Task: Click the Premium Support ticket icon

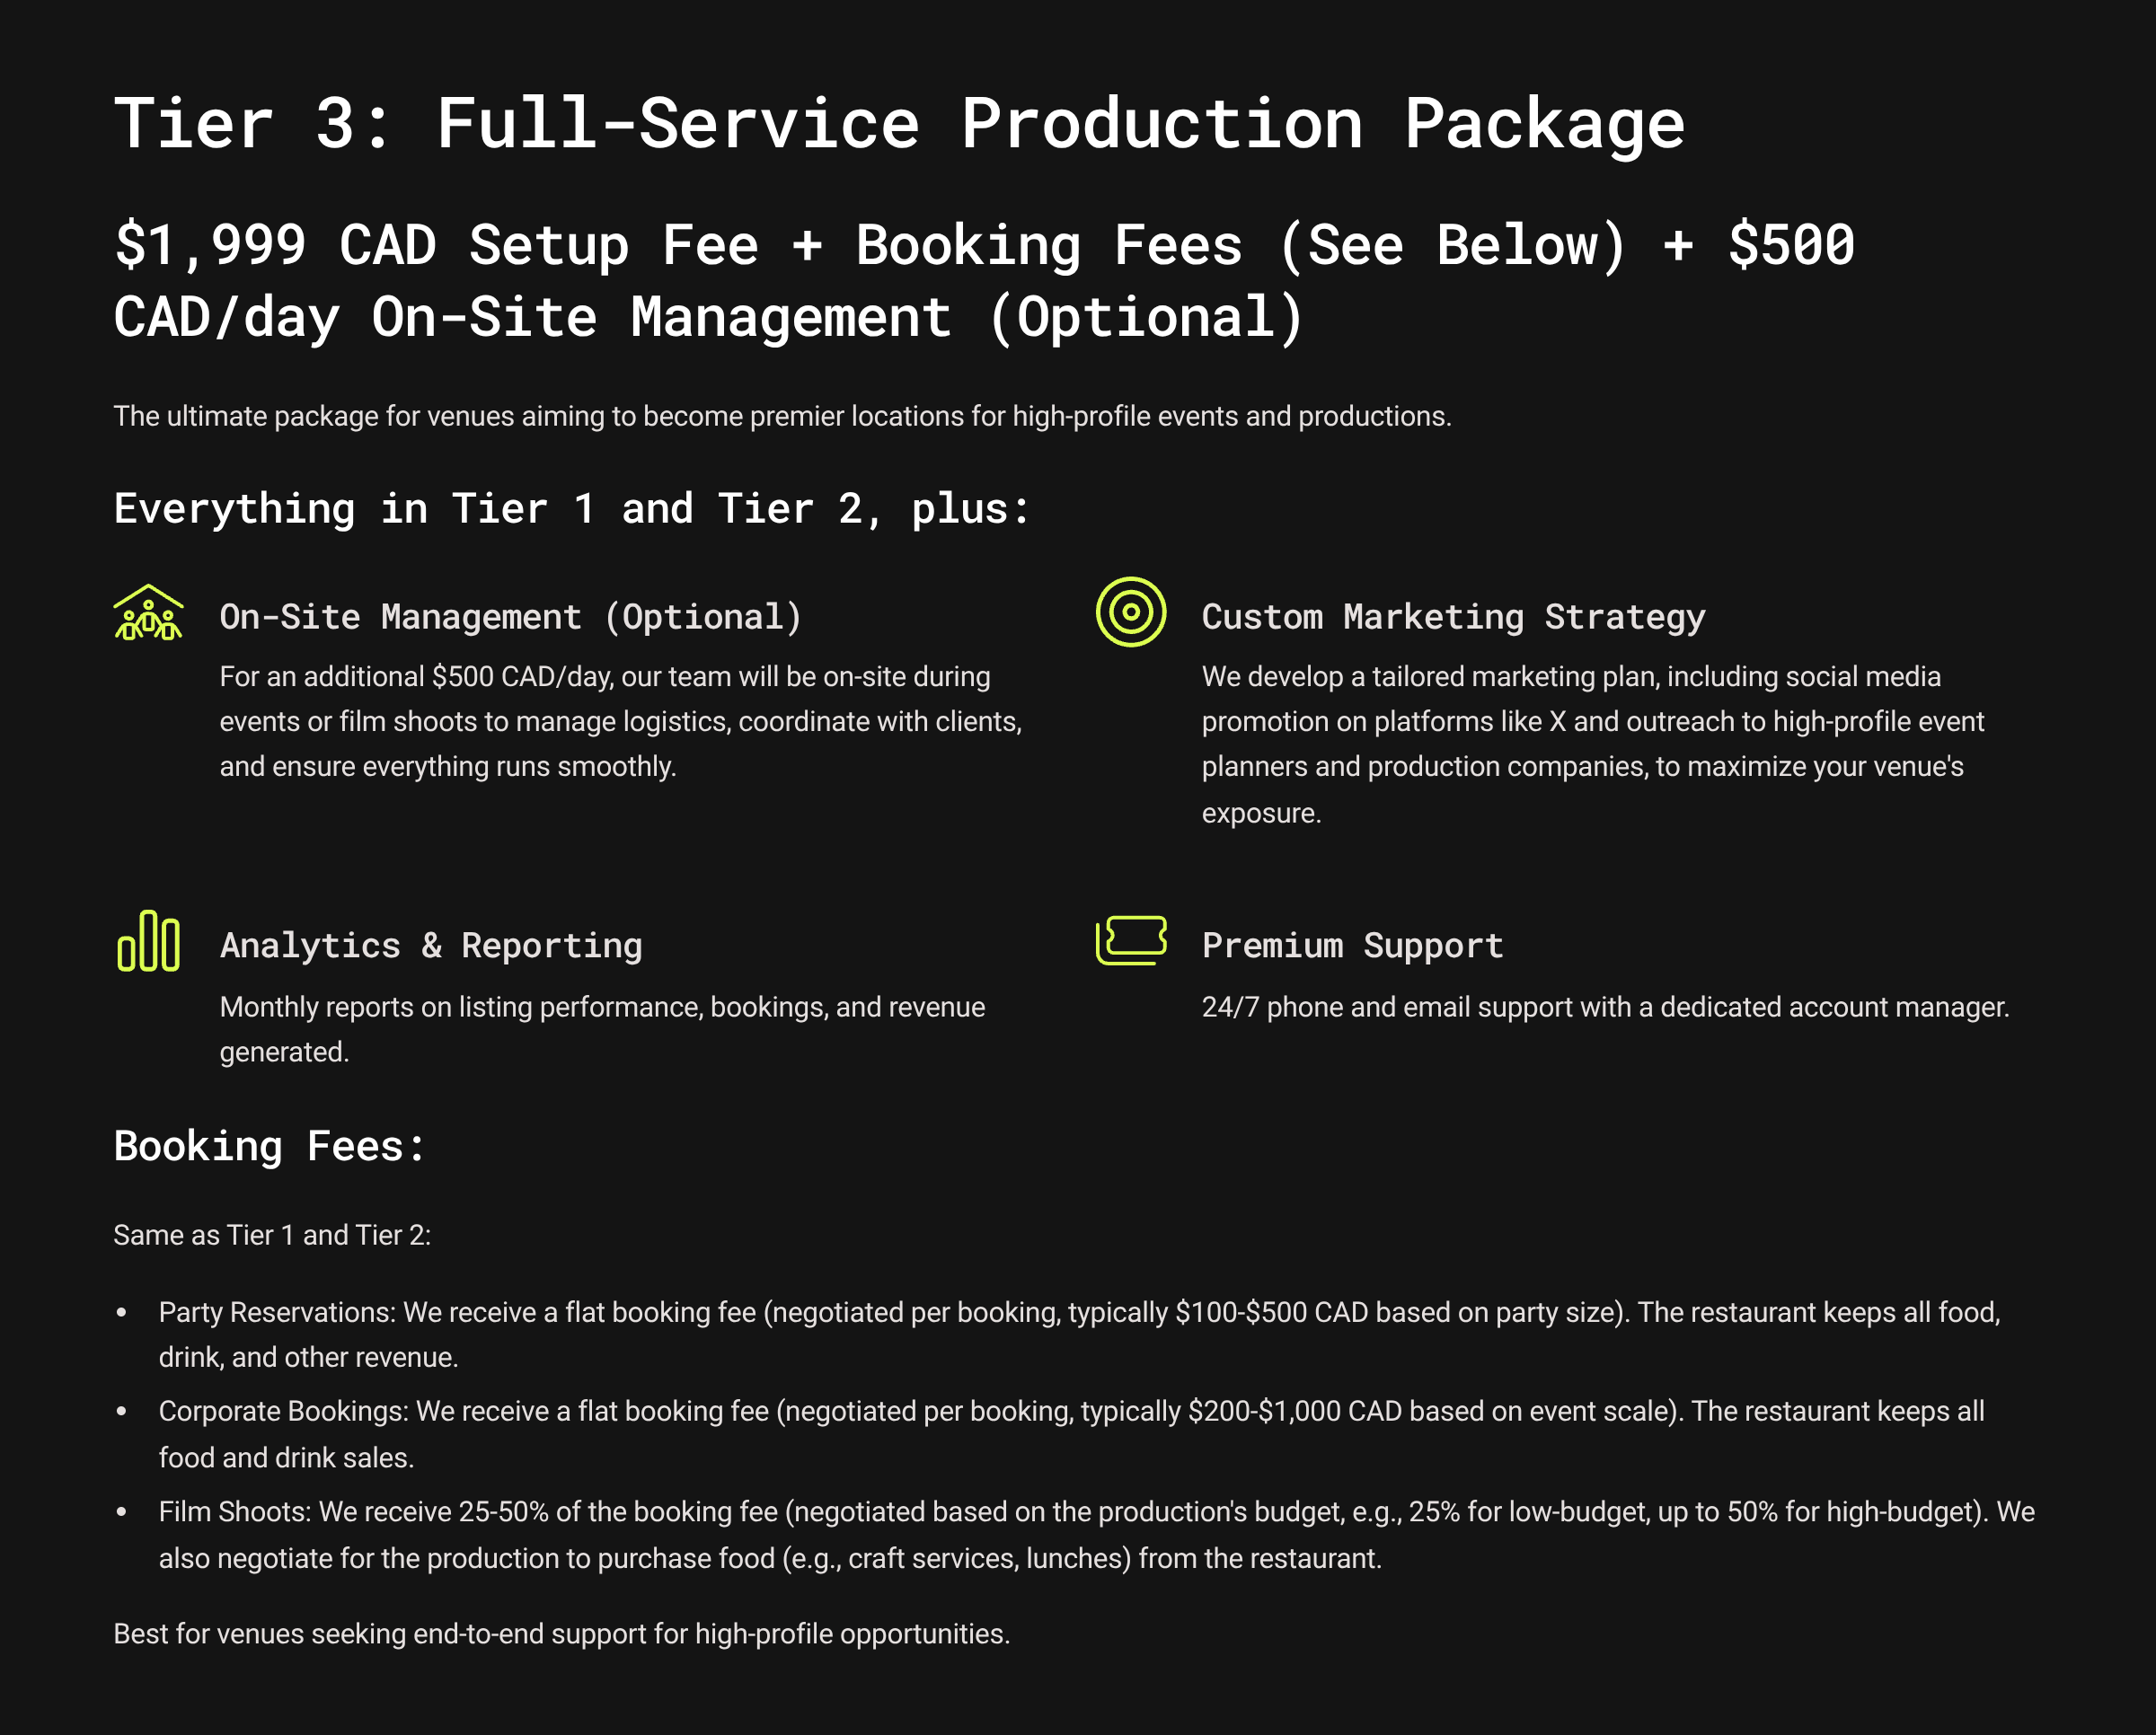Action: 1130,940
